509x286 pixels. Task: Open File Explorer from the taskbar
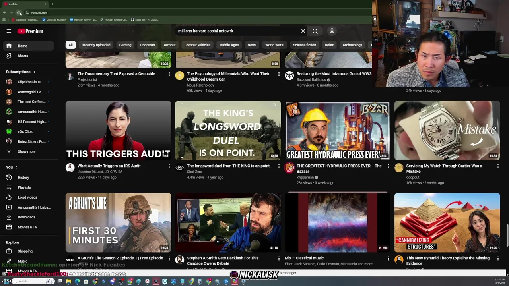[68, 281]
